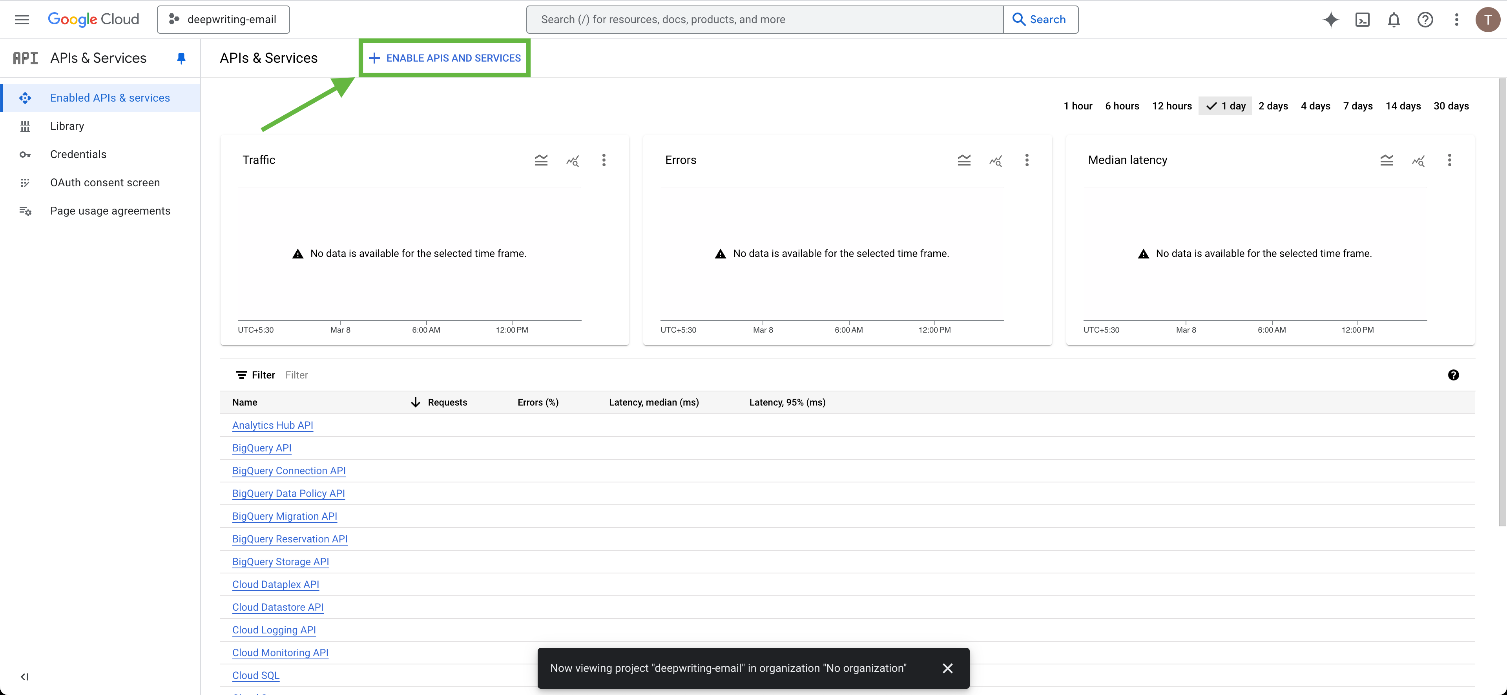Explore Errors chart data icon
Screen dimensions: 1507x695
[995, 160]
